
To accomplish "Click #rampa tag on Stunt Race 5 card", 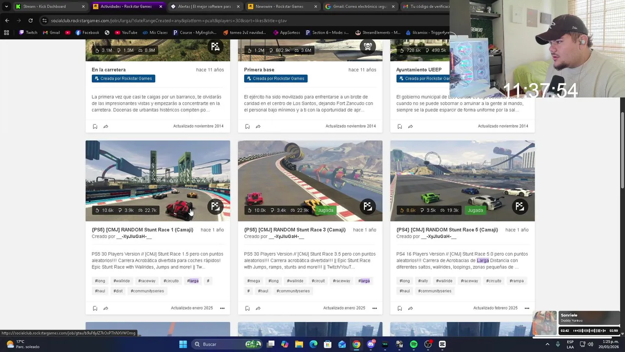I will 517,281.
